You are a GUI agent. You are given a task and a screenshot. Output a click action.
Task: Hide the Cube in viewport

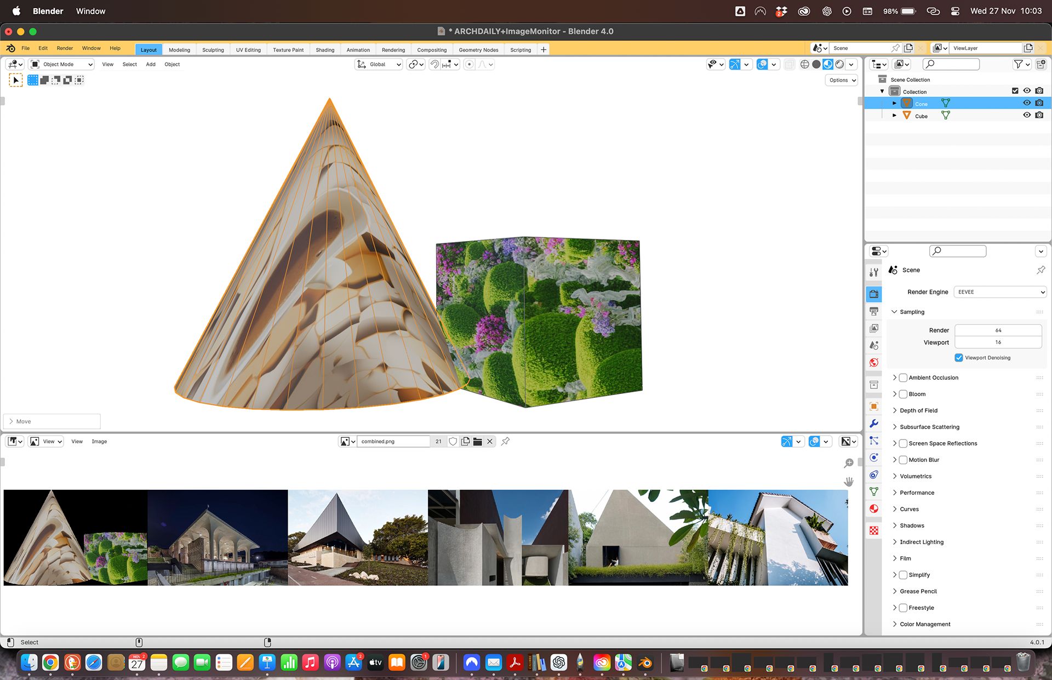tap(1027, 115)
